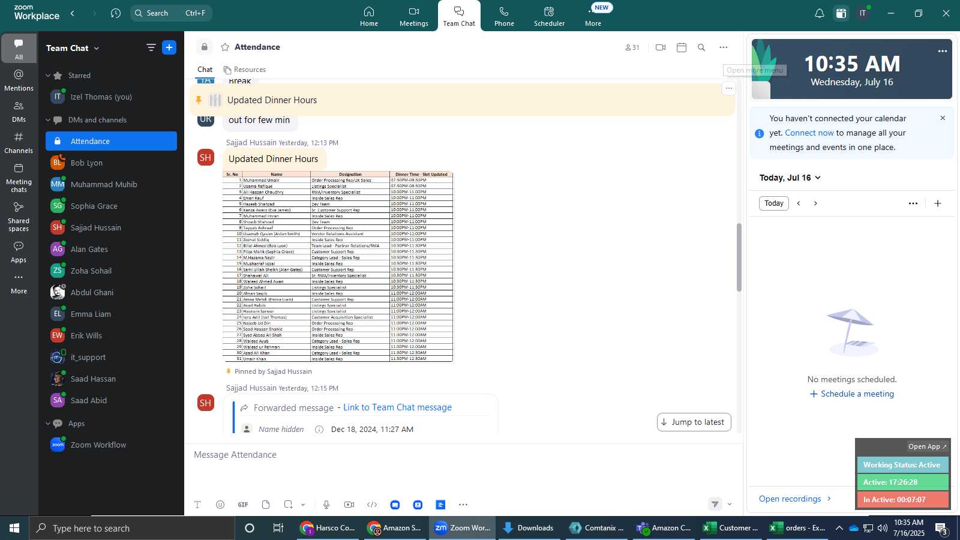Open Downloads in Windows taskbar

[528, 528]
